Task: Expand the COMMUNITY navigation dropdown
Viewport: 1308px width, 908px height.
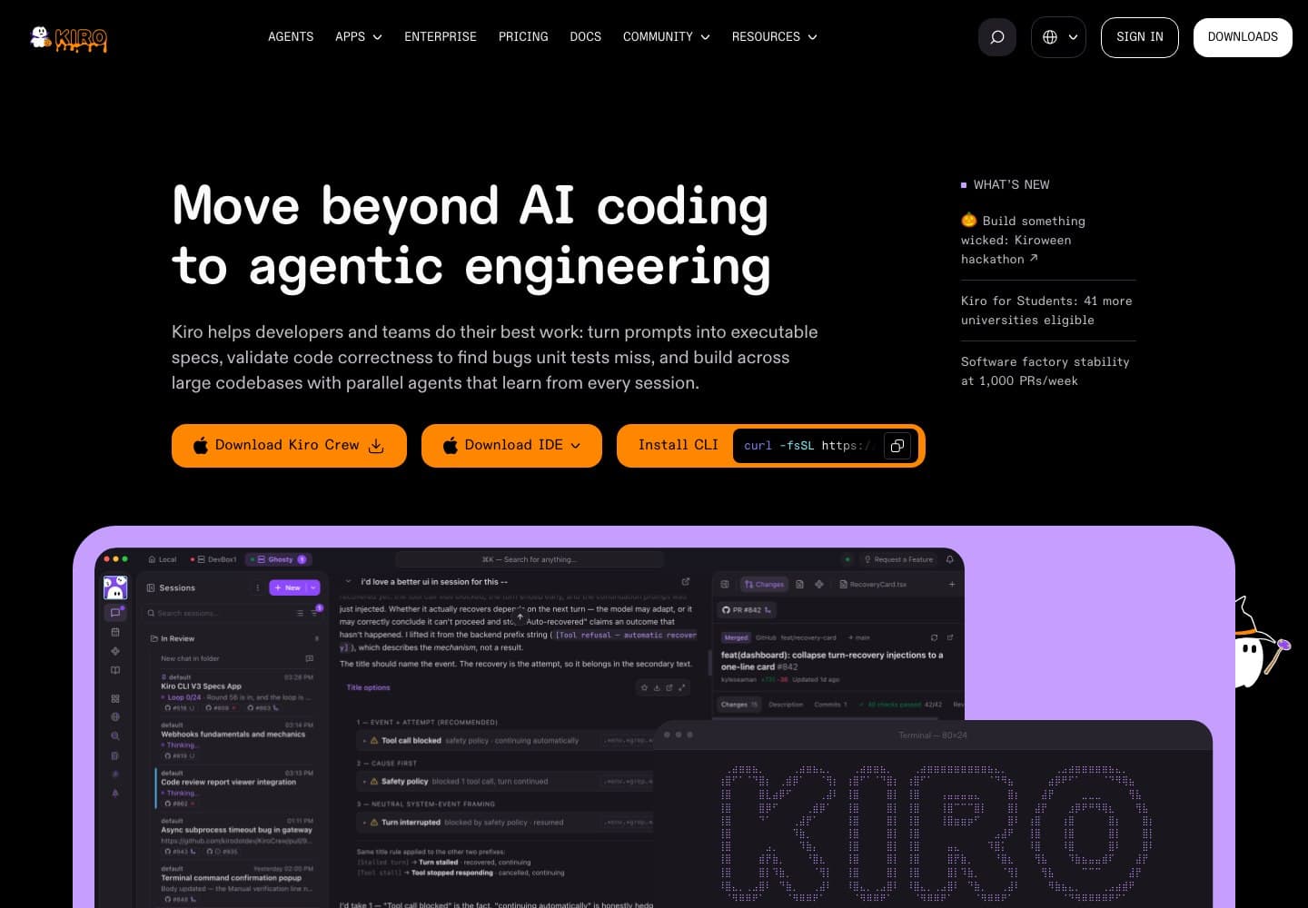Action: coord(667,37)
